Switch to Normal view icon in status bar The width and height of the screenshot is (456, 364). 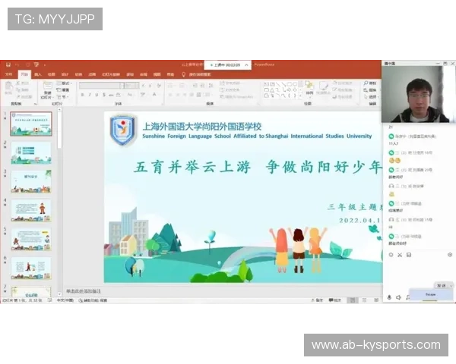(352, 300)
